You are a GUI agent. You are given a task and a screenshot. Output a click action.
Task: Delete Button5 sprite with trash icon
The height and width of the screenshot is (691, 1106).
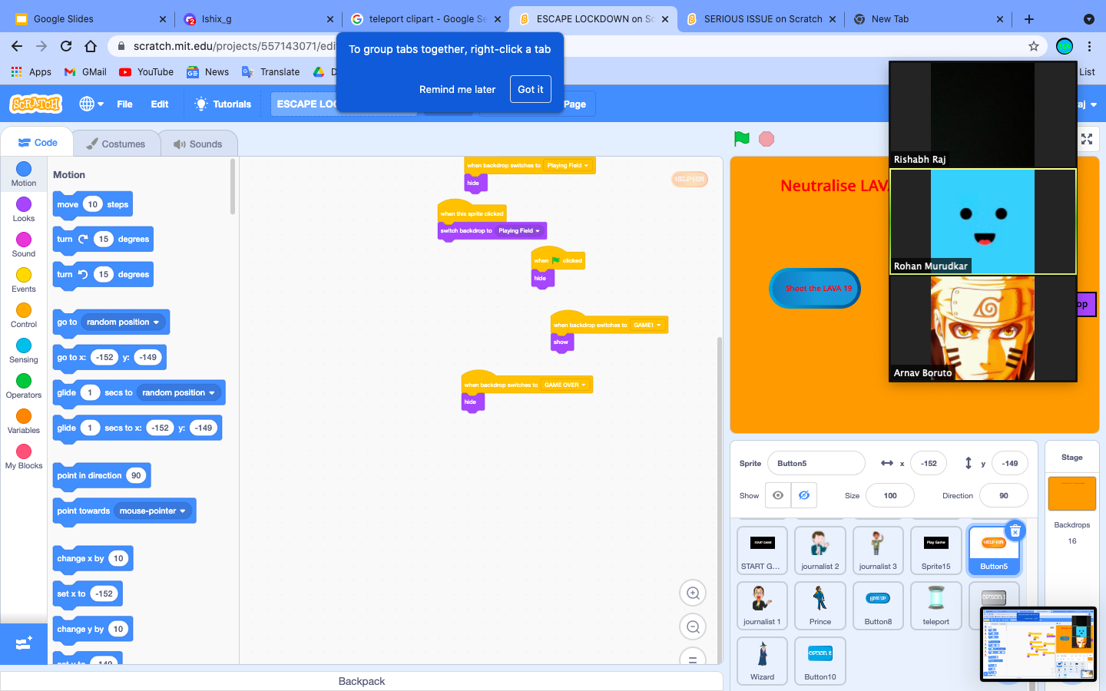(x=1015, y=531)
